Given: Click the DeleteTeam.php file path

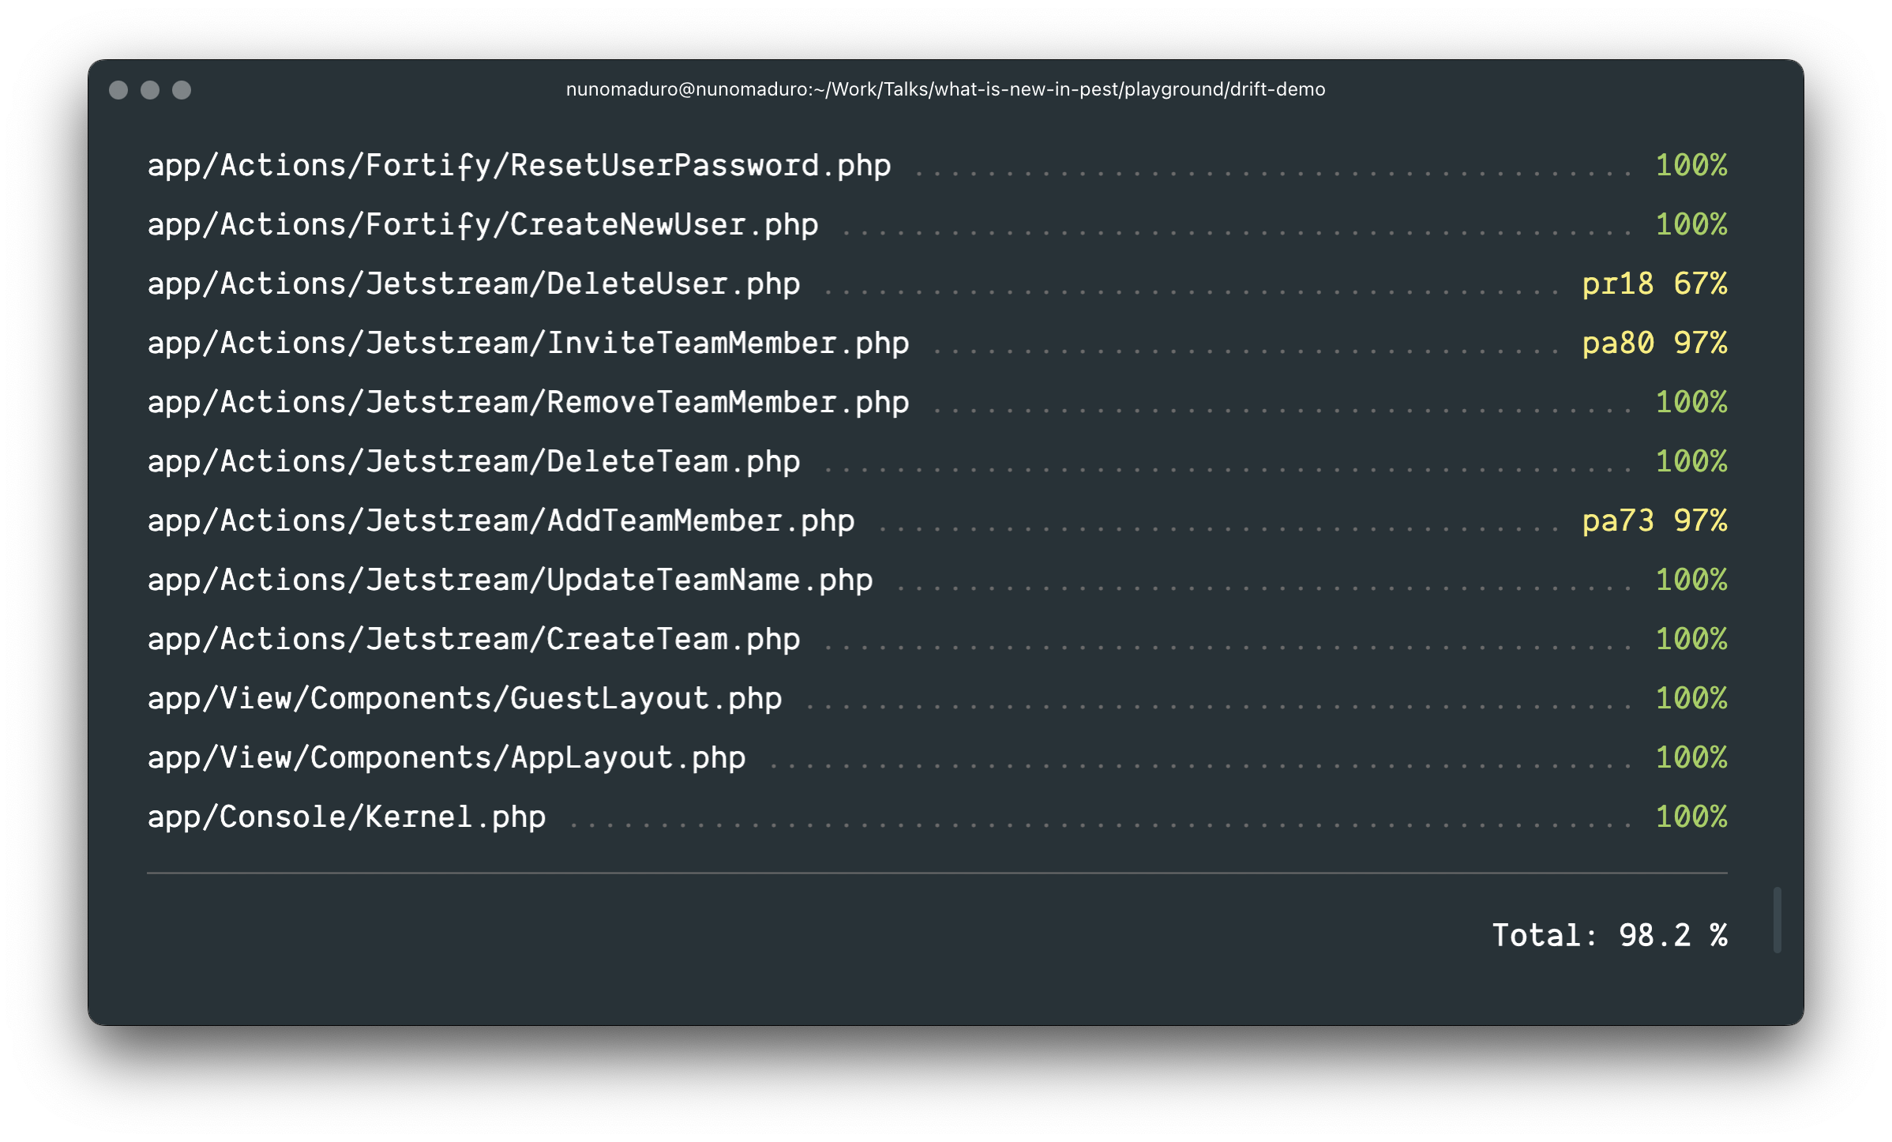Looking at the screenshot, I should pyautogui.click(x=474, y=462).
